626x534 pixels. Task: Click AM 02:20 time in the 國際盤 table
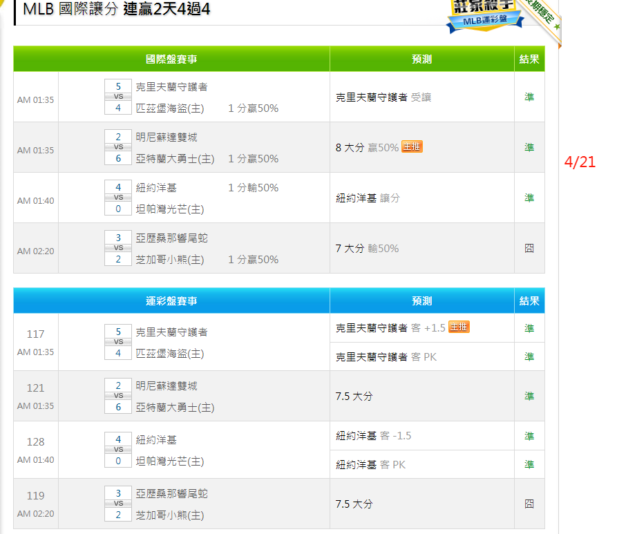coord(35,251)
